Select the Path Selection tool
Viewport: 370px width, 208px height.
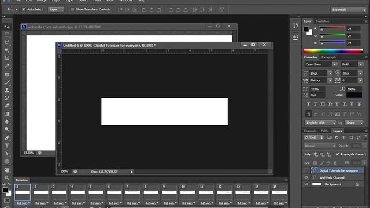coord(7,154)
